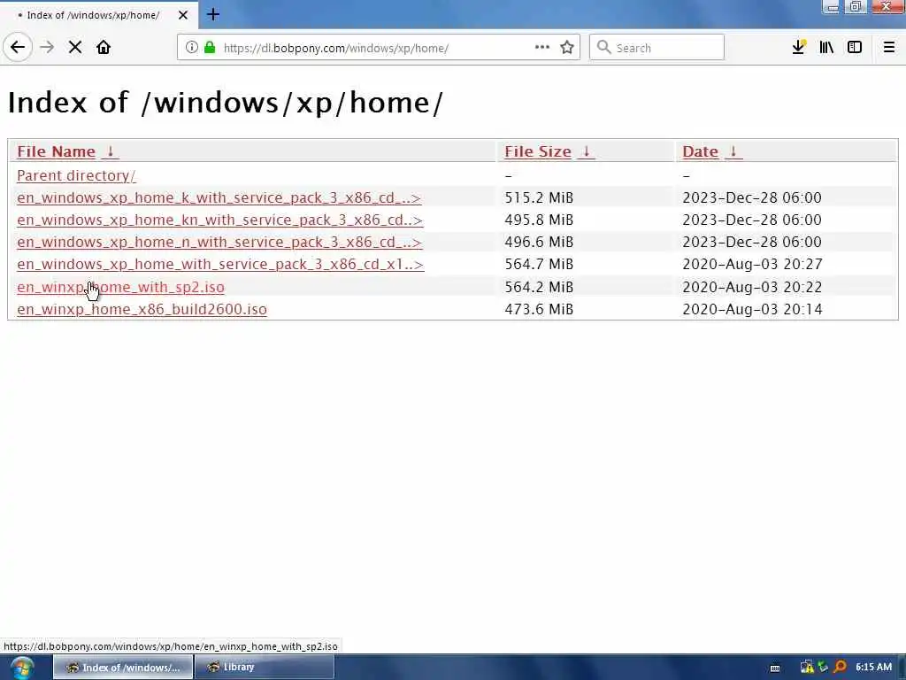Click orange magnifier tray icon

[x=841, y=668]
